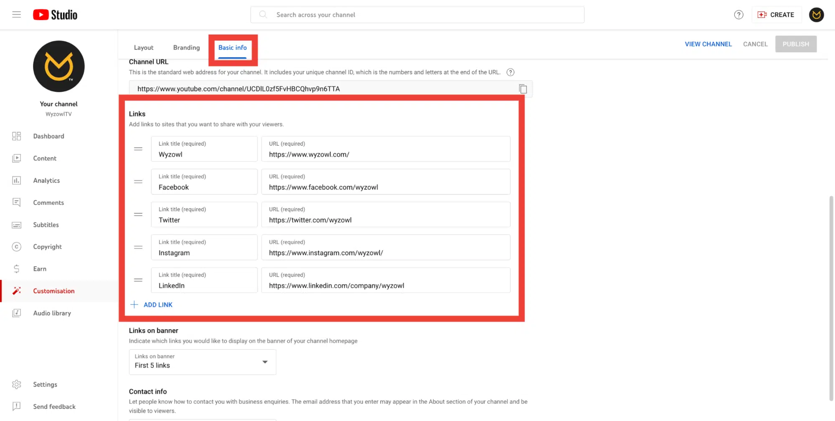This screenshot has width=835, height=421.
Task: Grab the reorder handle for LinkedIn link
Action: point(138,280)
